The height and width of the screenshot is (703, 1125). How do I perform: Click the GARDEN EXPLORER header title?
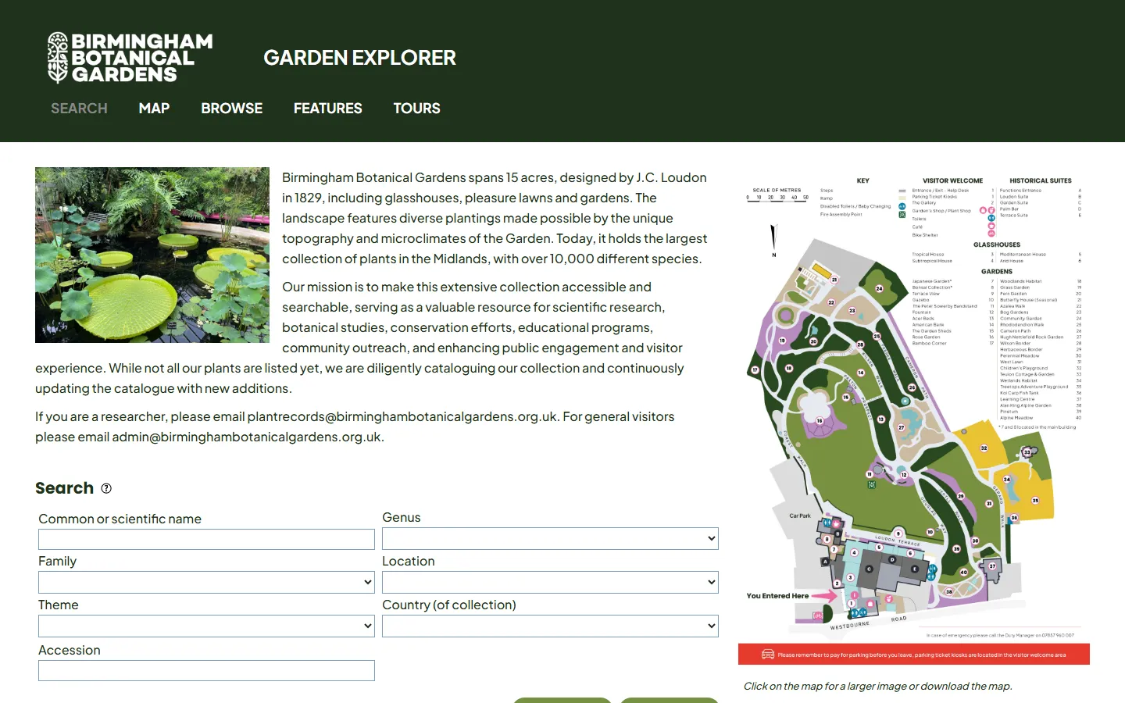[359, 58]
